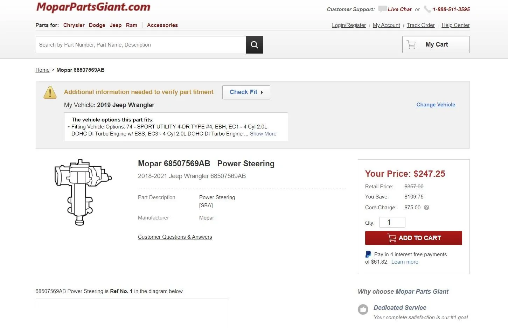The width and height of the screenshot is (508, 328).
Task: Click Why choose Mopar Parts Giant heading
Action: pos(403,292)
